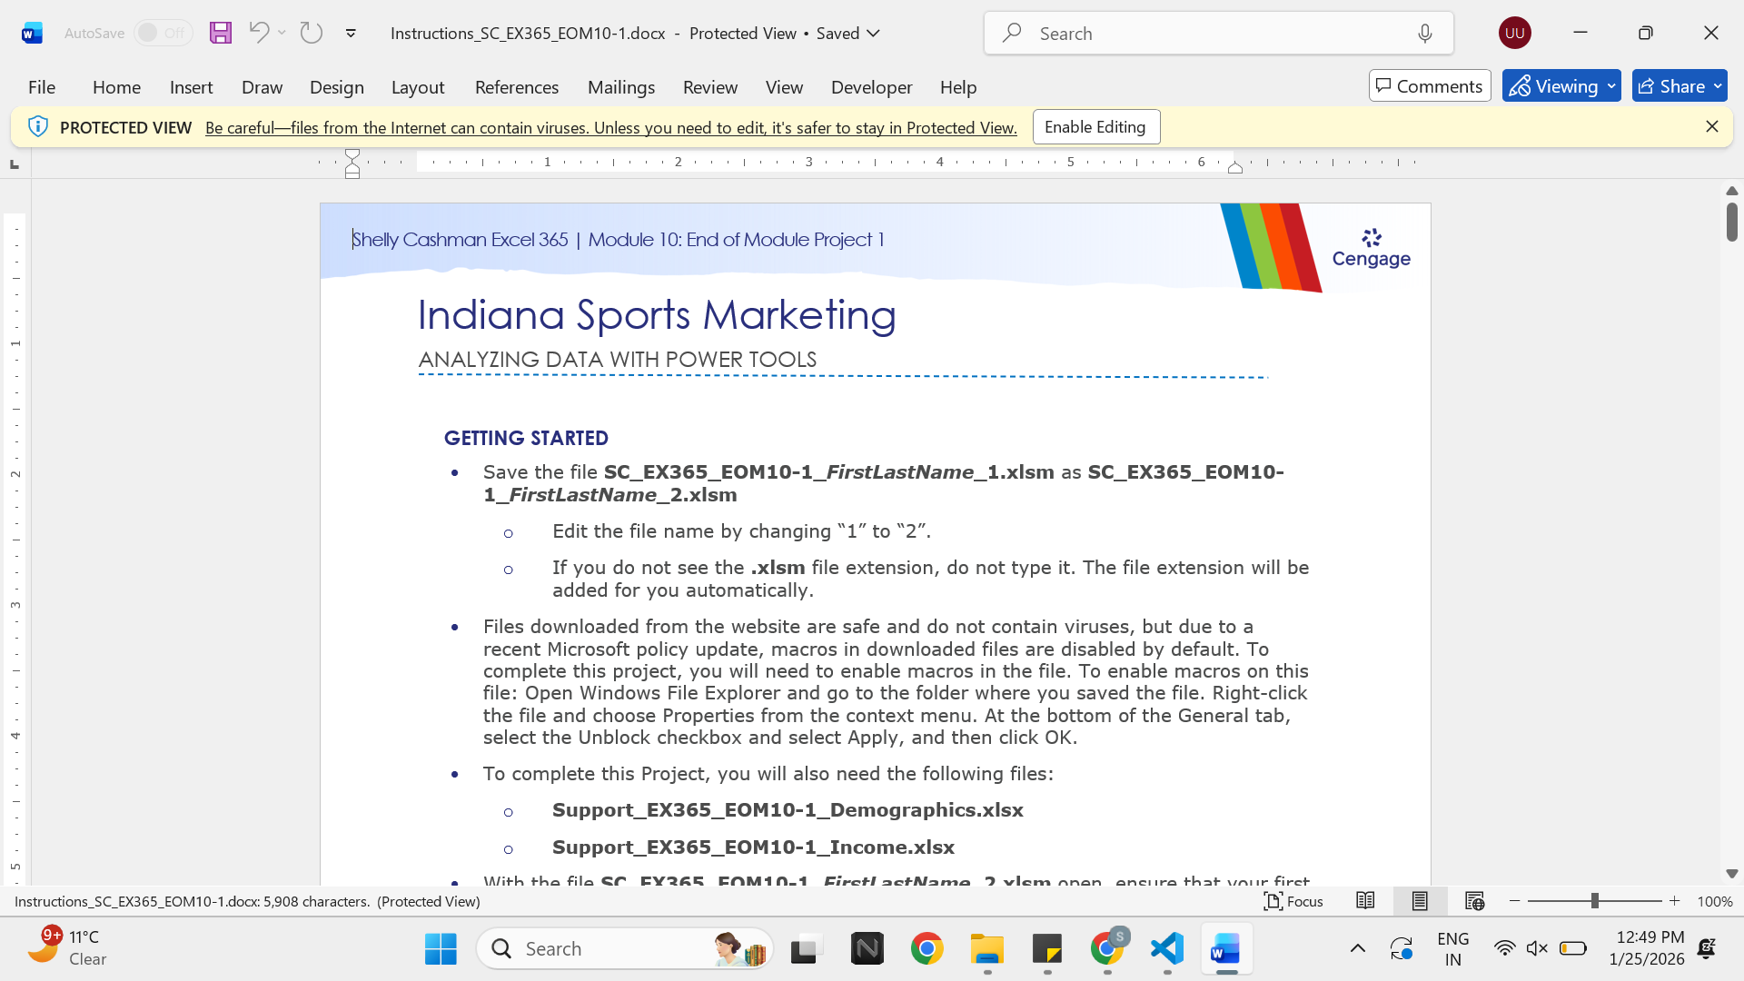Image resolution: width=1744 pixels, height=981 pixels.
Task: Expand the Saved status dropdown chevron
Action: [874, 34]
